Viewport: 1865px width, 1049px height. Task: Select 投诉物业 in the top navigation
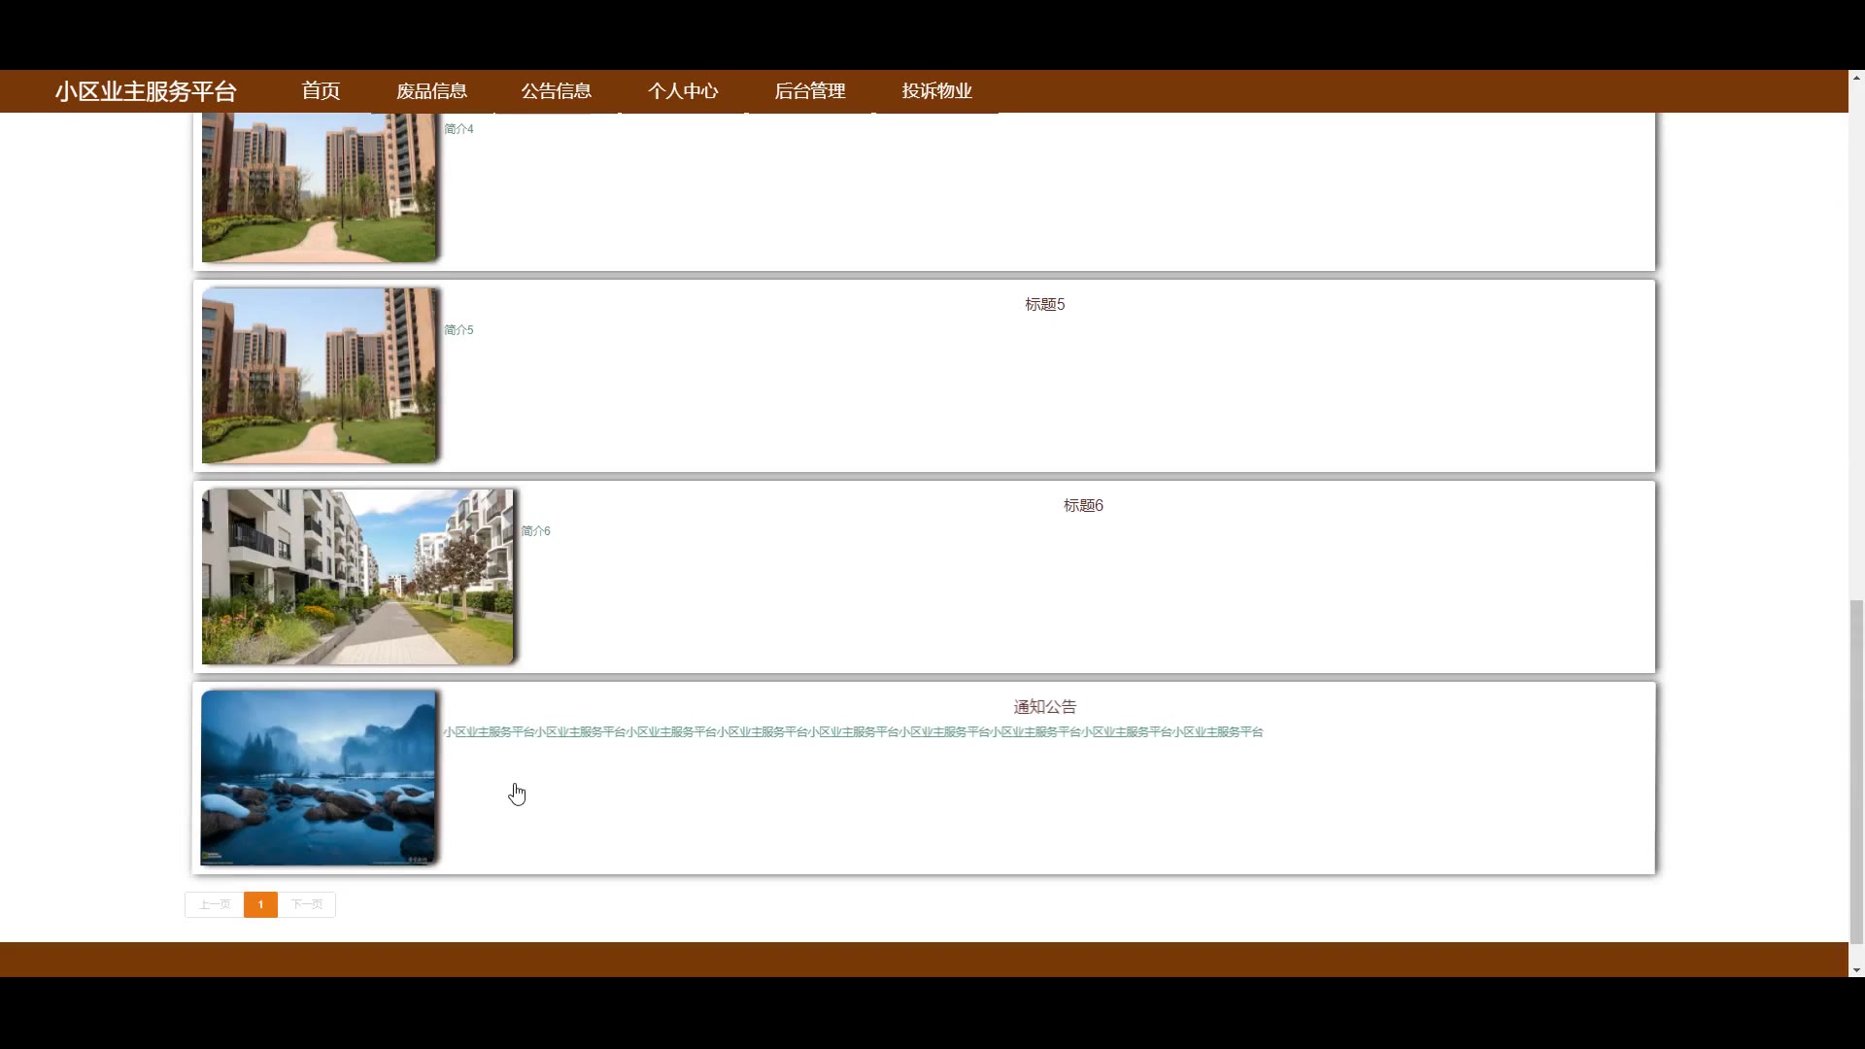click(x=936, y=91)
